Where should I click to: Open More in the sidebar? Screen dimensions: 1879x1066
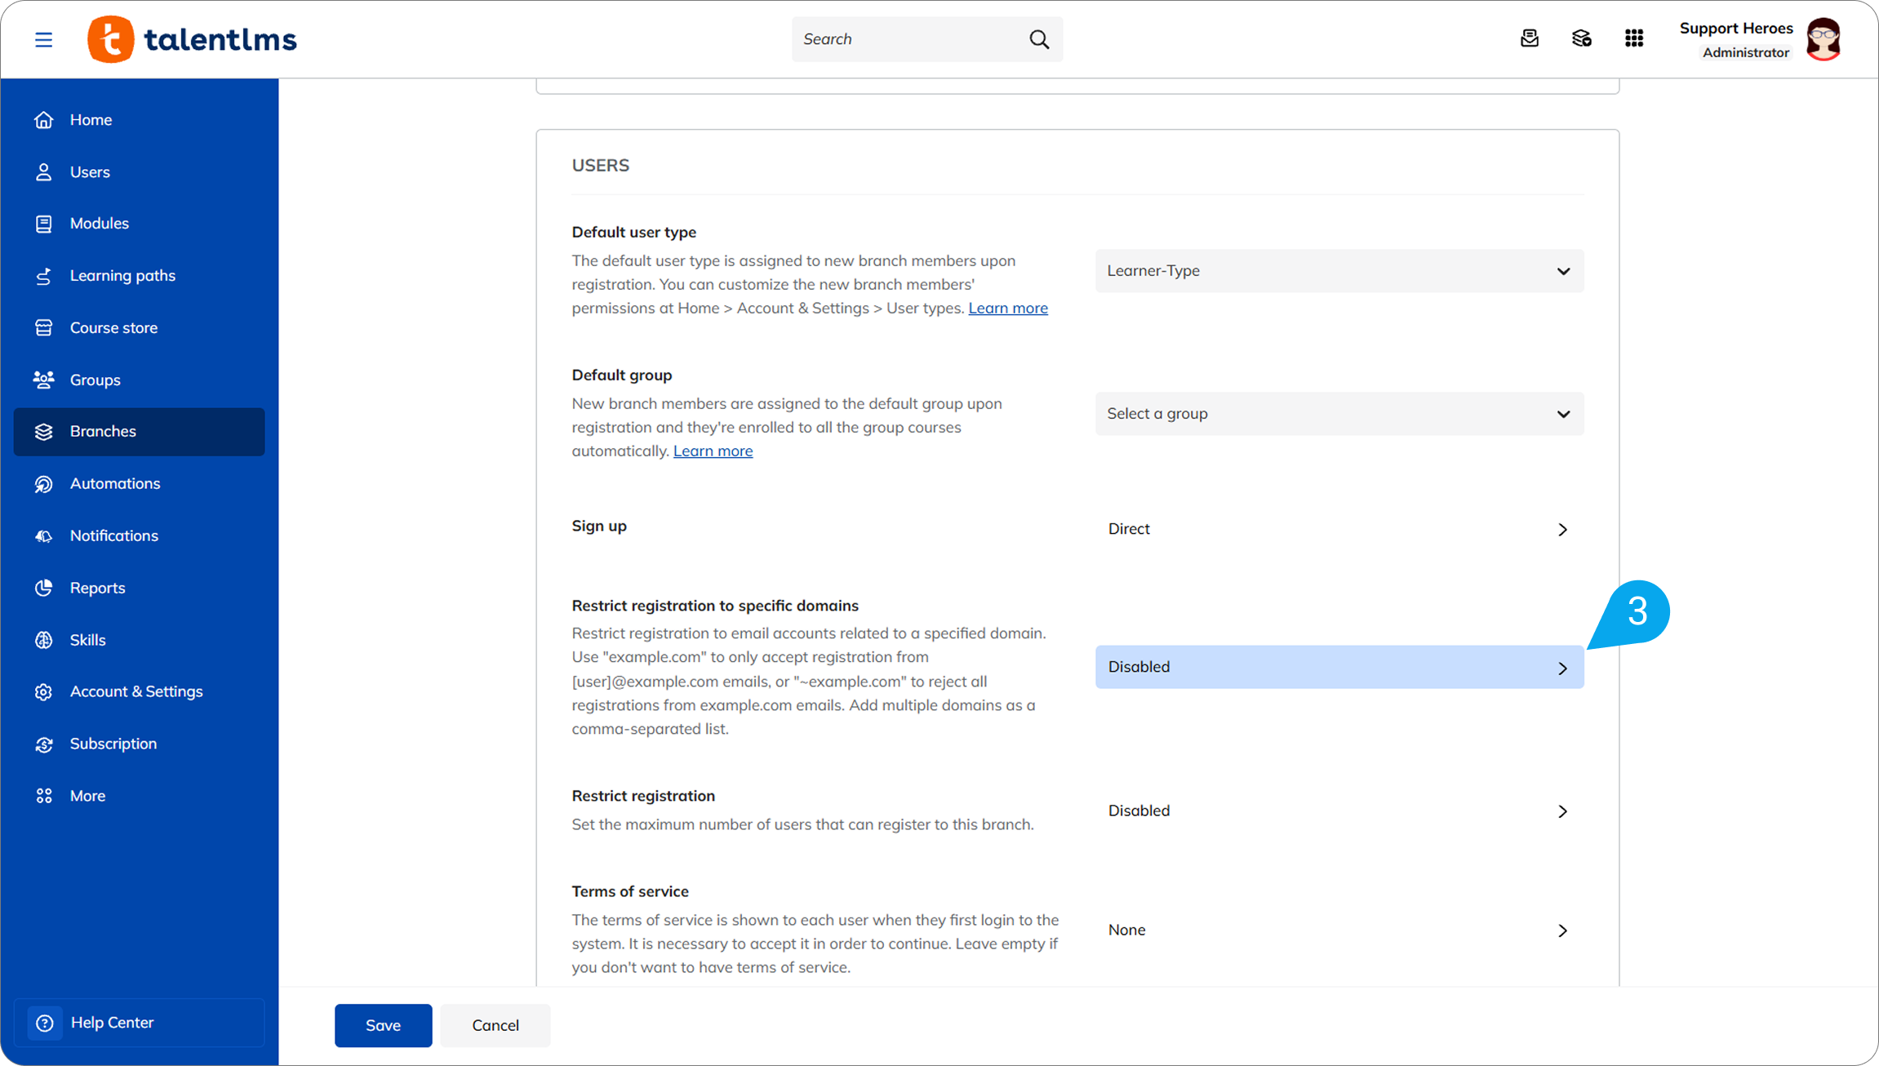140,796
